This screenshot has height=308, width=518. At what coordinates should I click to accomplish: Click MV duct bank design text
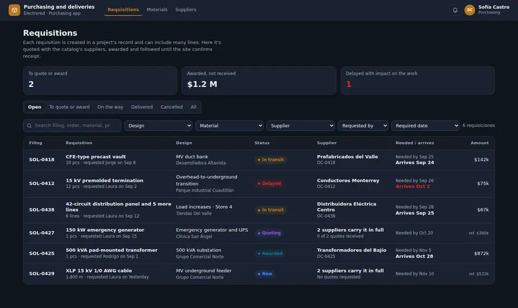tap(192, 157)
